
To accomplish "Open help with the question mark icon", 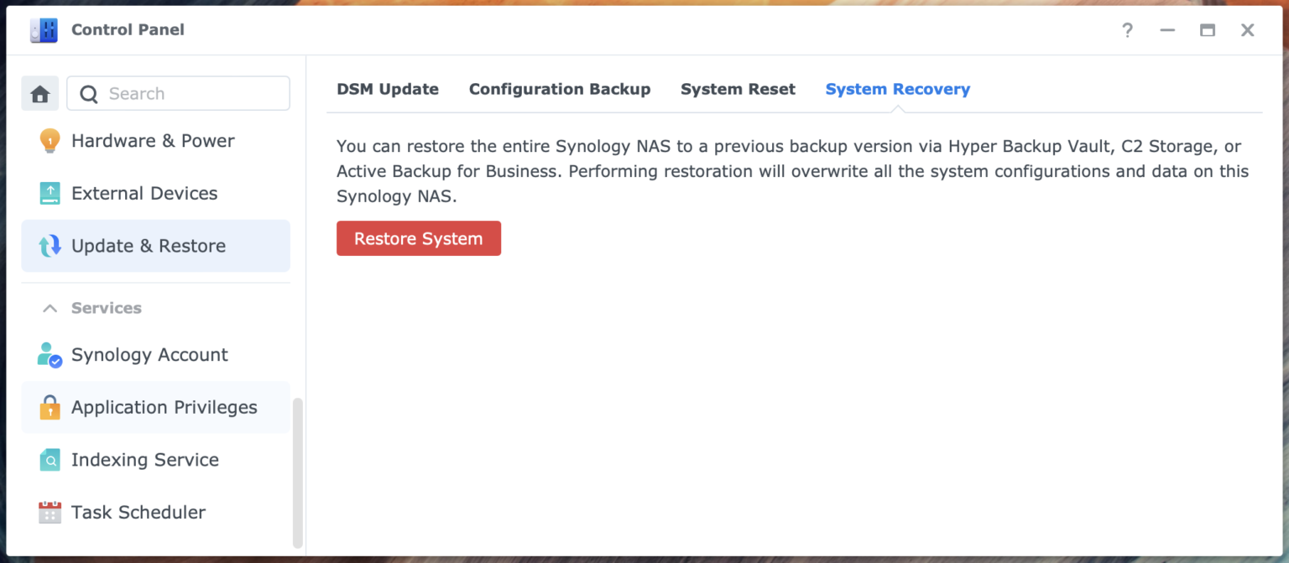I will pyautogui.click(x=1127, y=30).
